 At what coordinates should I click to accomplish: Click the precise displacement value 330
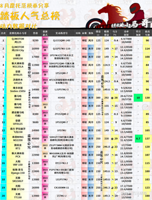coord(106,139)
